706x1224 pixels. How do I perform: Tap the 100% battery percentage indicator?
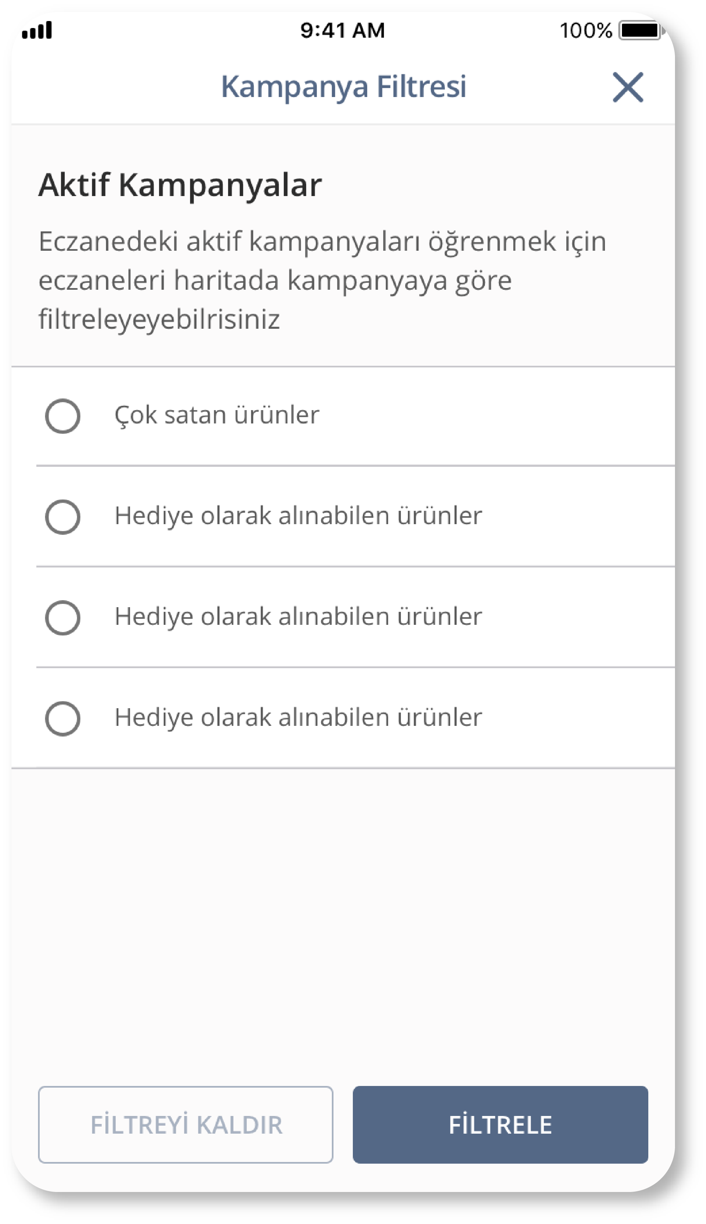click(x=586, y=30)
